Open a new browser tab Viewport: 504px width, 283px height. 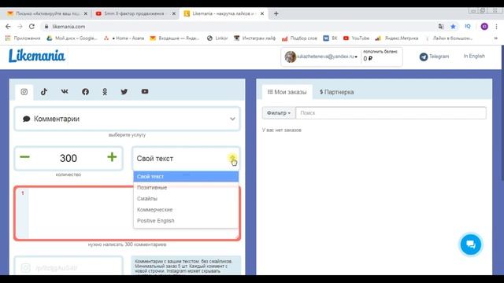[276, 13]
